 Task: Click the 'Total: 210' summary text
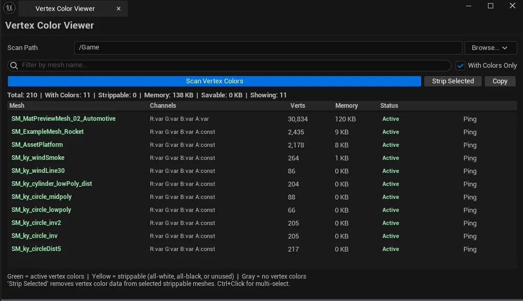pos(22,95)
